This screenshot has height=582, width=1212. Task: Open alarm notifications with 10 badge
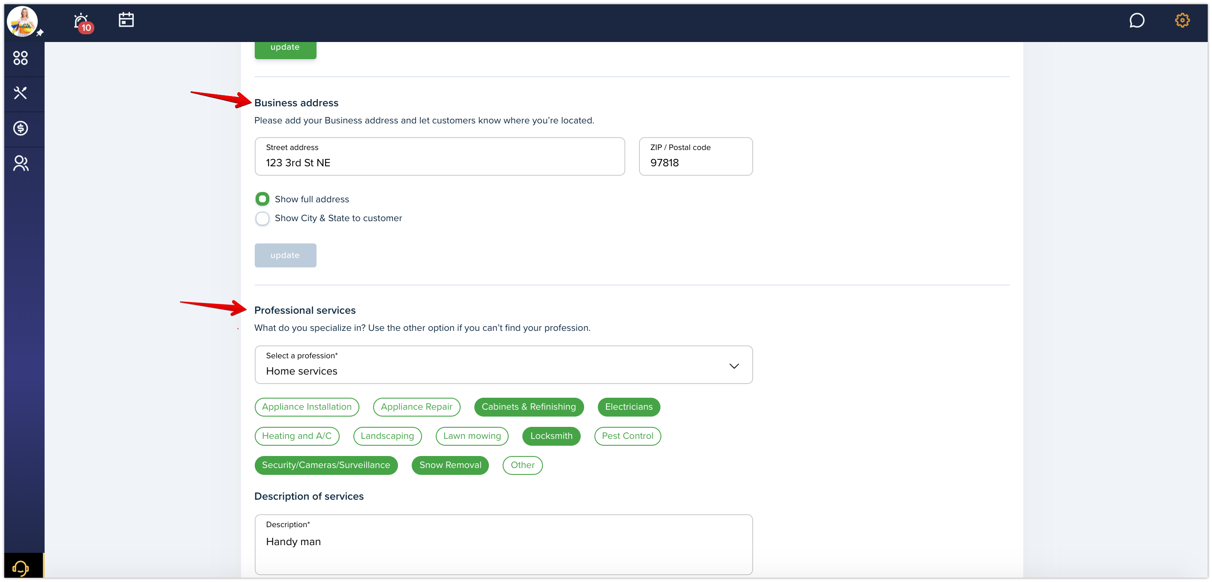(x=83, y=23)
